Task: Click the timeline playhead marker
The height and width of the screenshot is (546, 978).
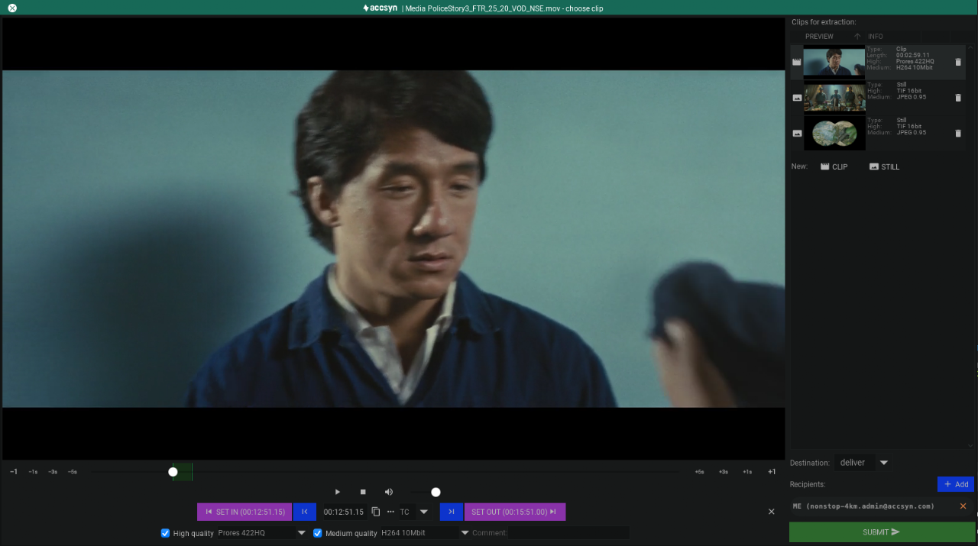Action: click(173, 472)
